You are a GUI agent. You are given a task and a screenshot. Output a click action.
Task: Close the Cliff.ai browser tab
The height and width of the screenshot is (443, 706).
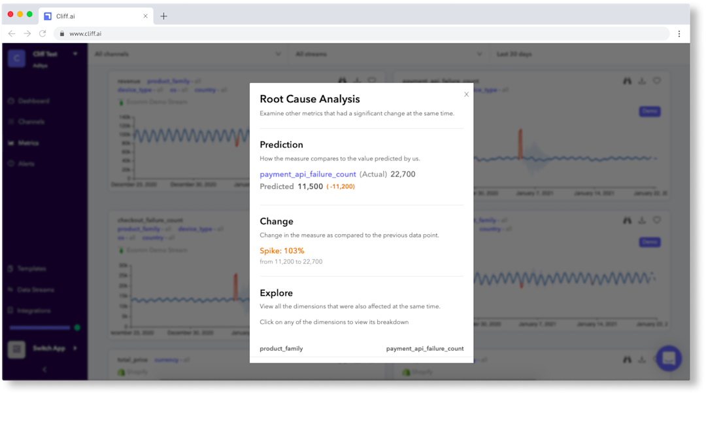click(145, 16)
